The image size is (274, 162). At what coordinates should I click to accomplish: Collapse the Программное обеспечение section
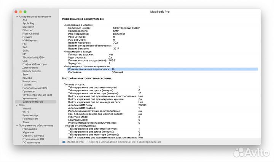coord(16,125)
